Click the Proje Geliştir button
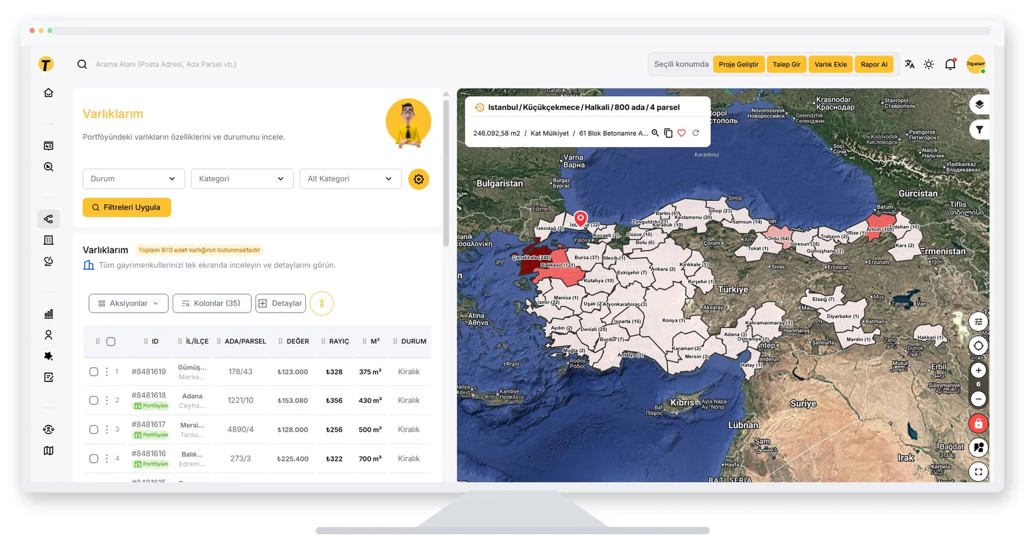1025x558 pixels. coord(738,64)
